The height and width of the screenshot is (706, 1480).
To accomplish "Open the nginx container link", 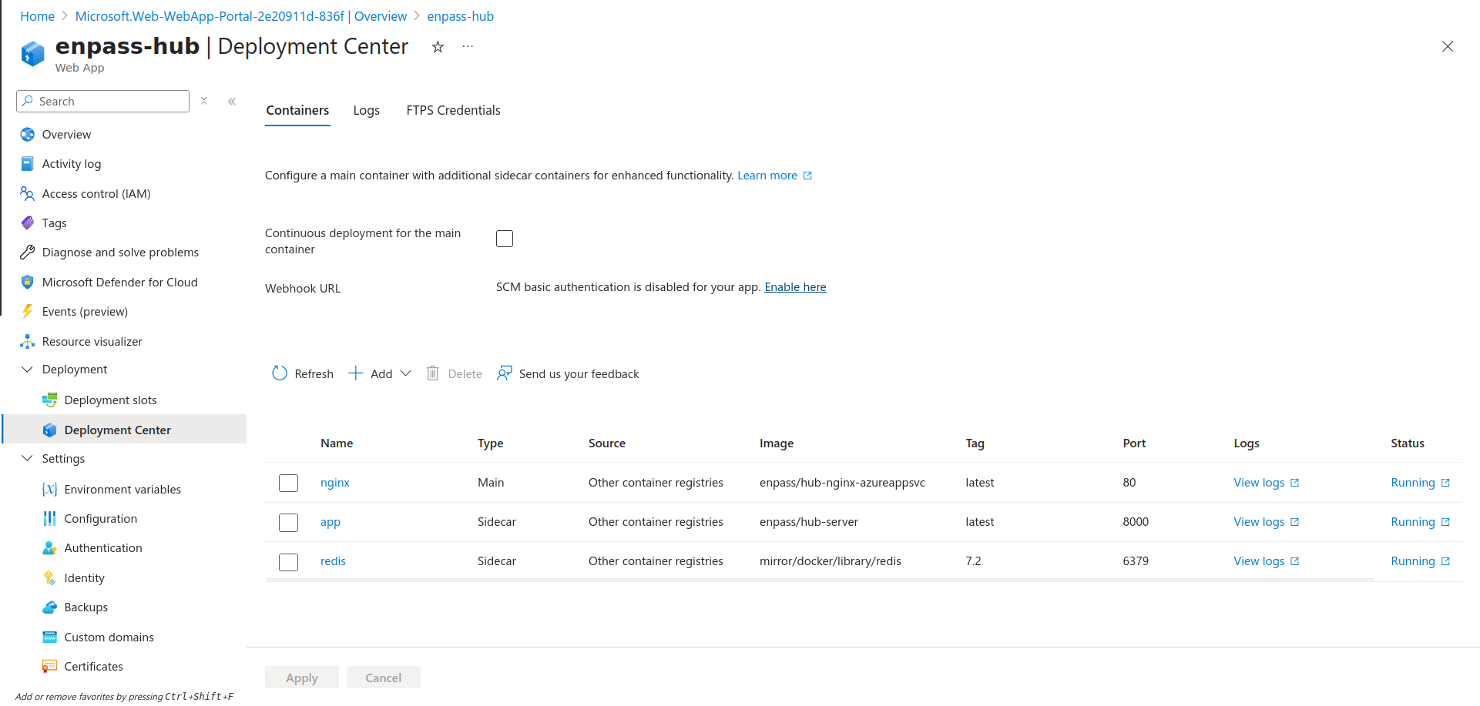I will coord(335,483).
